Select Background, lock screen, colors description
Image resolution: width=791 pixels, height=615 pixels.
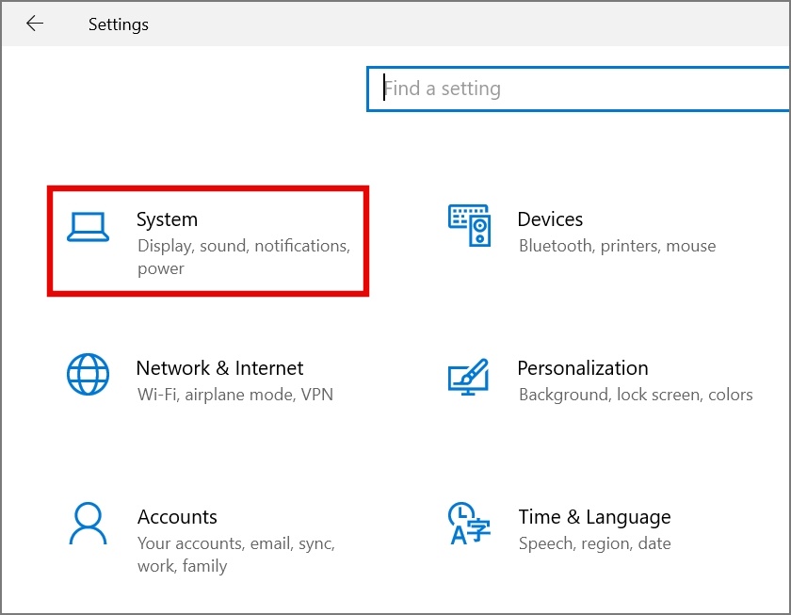636,395
